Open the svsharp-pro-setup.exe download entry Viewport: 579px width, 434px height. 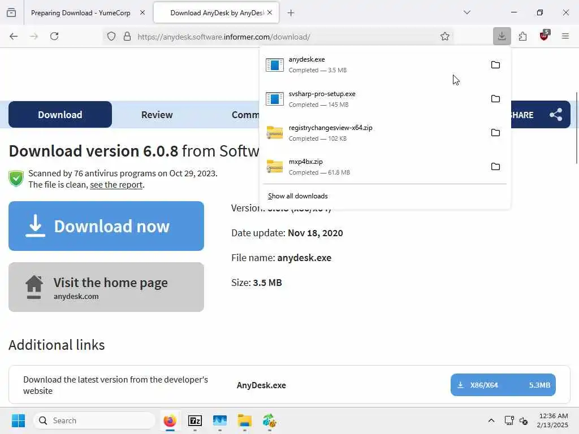click(373, 99)
